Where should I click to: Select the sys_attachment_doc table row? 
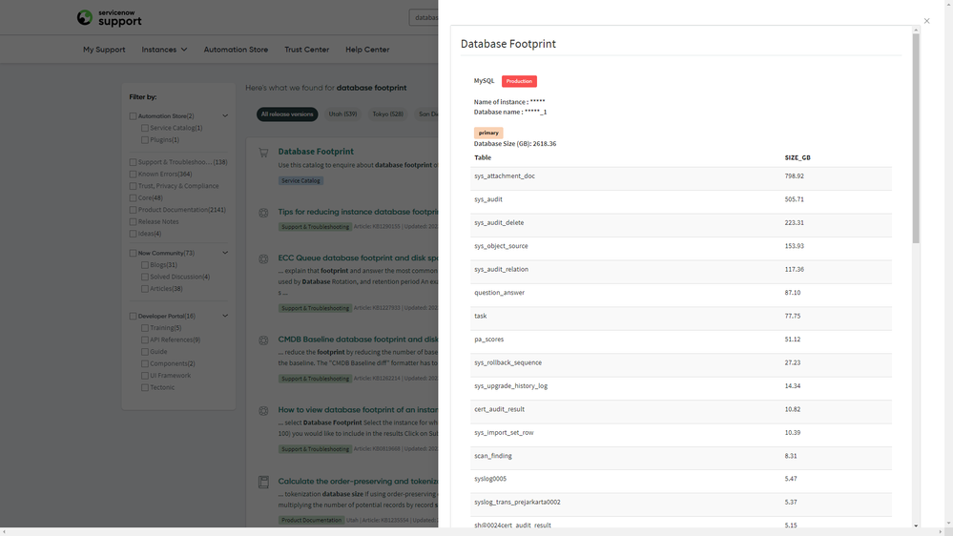[x=681, y=178]
